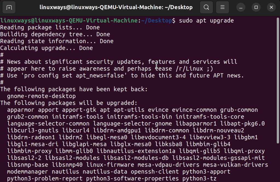Screen dimensions: 280x182
Task: Click the 'python3-software-properties' package name
Action: coord(132,179)
